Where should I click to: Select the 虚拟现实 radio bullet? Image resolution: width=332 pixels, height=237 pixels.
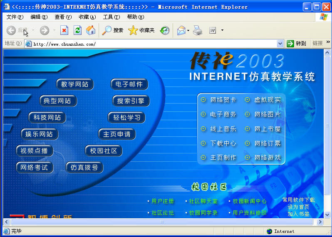(x=247, y=100)
